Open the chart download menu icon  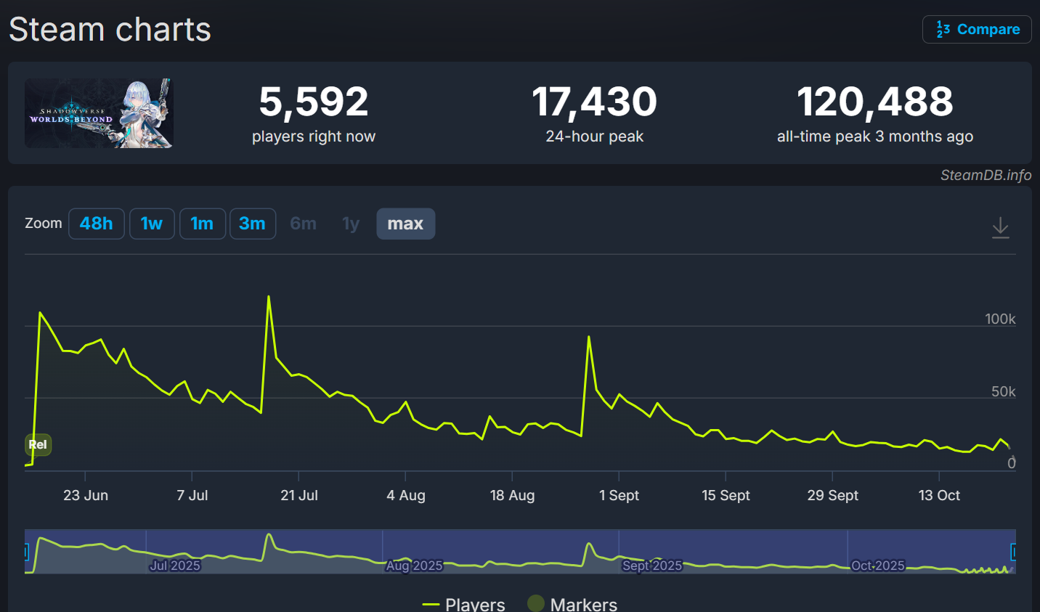coord(1000,227)
